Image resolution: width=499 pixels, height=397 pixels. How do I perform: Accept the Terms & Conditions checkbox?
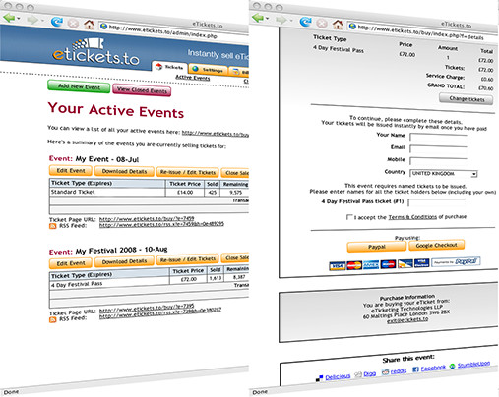[349, 217]
